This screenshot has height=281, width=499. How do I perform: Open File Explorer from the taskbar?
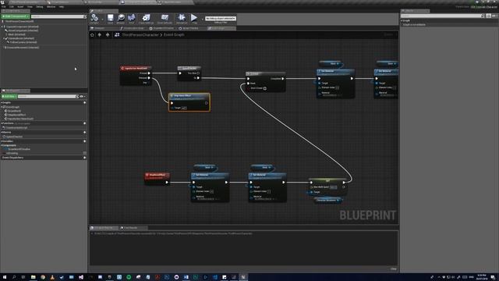[33, 277]
